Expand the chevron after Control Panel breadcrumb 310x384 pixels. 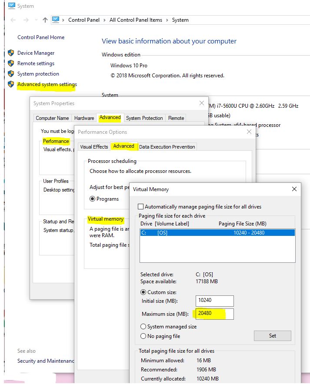click(105, 20)
